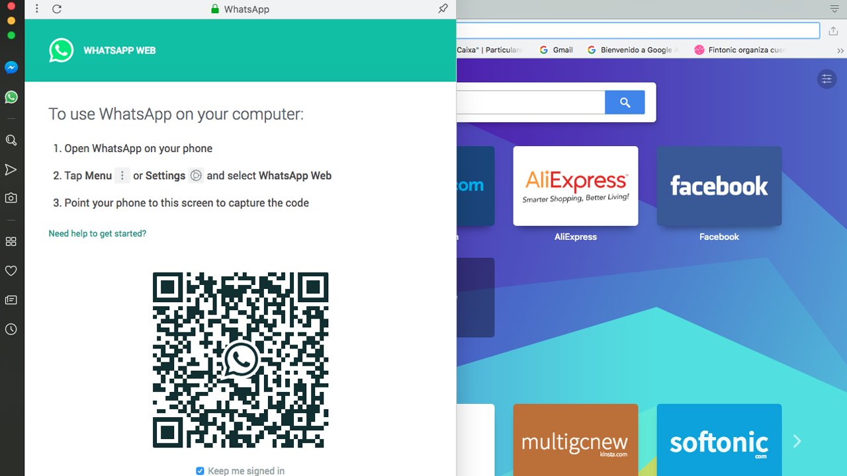Image resolution: width=847 pixels, height=476 pixels.
Task: Open the tab menu at top right
Action: coord(834,9)
